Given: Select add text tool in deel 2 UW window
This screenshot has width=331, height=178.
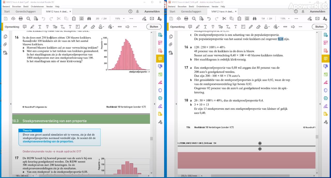Looking at the screenshot, I should click(236, 27).
